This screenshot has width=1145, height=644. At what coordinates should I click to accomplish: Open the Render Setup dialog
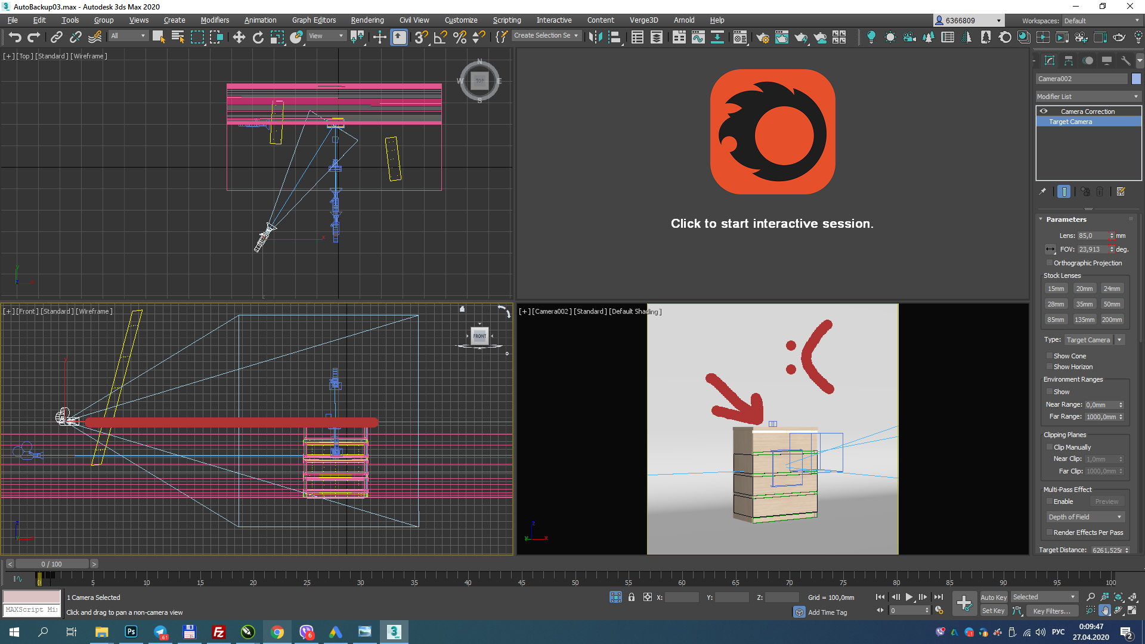click(762, 37)
